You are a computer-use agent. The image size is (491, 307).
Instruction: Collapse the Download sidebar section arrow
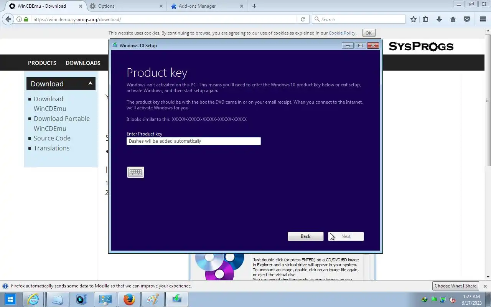coord(90,83)
